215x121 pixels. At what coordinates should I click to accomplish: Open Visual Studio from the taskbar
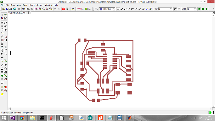pos(13,118)
